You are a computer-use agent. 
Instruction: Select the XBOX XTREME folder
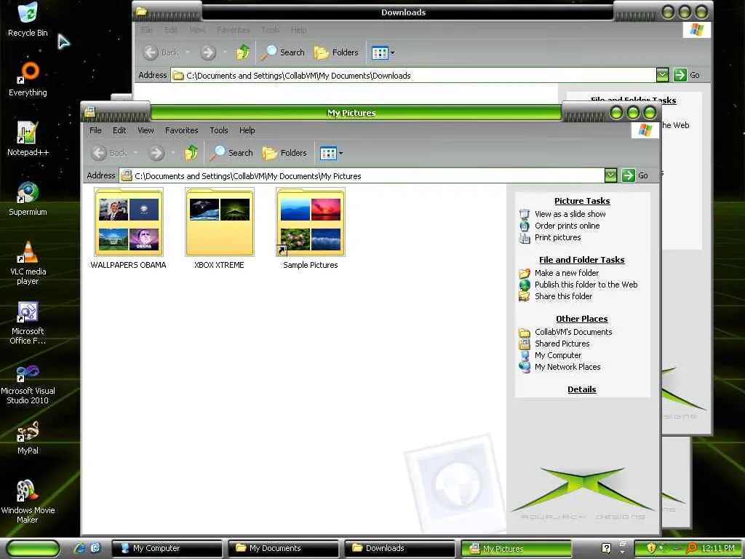[x=219, y=229]
